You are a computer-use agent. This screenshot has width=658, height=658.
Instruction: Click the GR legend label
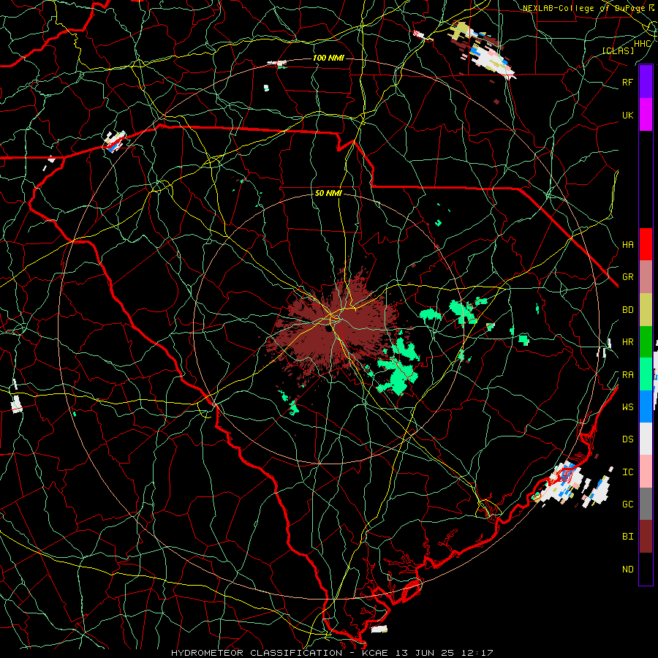[627, 277]
